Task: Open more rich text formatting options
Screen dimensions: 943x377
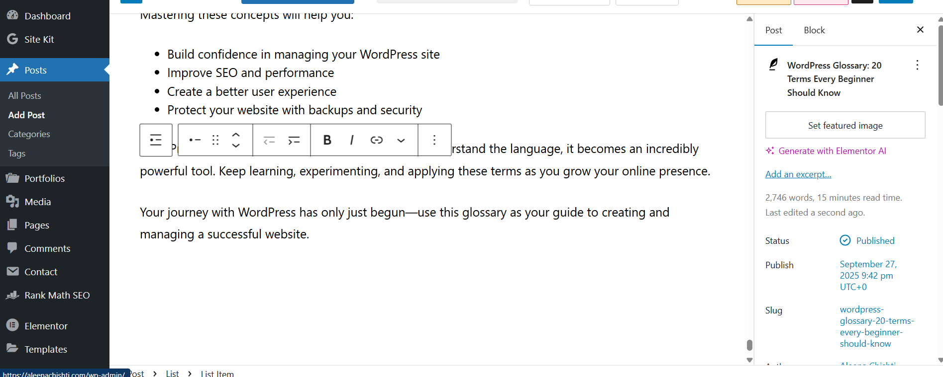Action: pos(401,141)
